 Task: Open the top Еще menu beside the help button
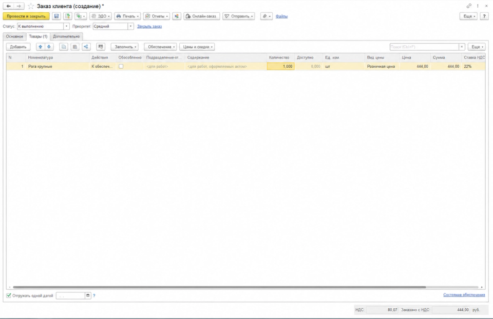pos(469,16)
